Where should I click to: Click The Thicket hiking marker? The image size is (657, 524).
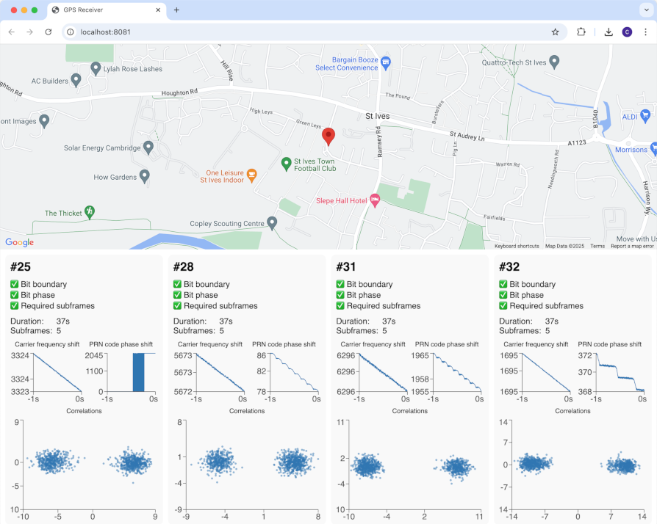click(x=90, y=212)
